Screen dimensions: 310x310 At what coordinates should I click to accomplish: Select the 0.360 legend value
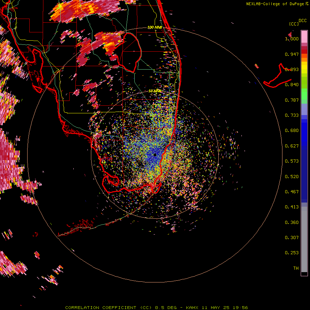tap(292, 223)
